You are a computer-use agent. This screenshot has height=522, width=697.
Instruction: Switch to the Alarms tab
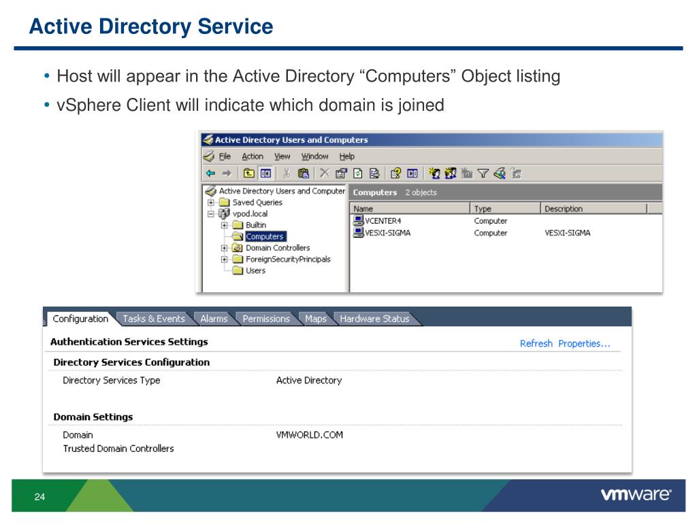pos(214,319)
